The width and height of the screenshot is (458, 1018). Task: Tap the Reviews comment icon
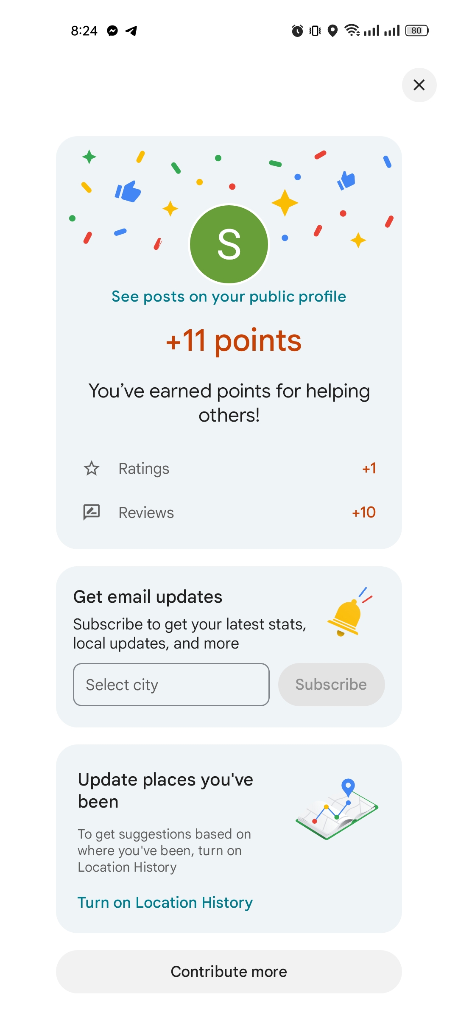(x=92, y=512)
